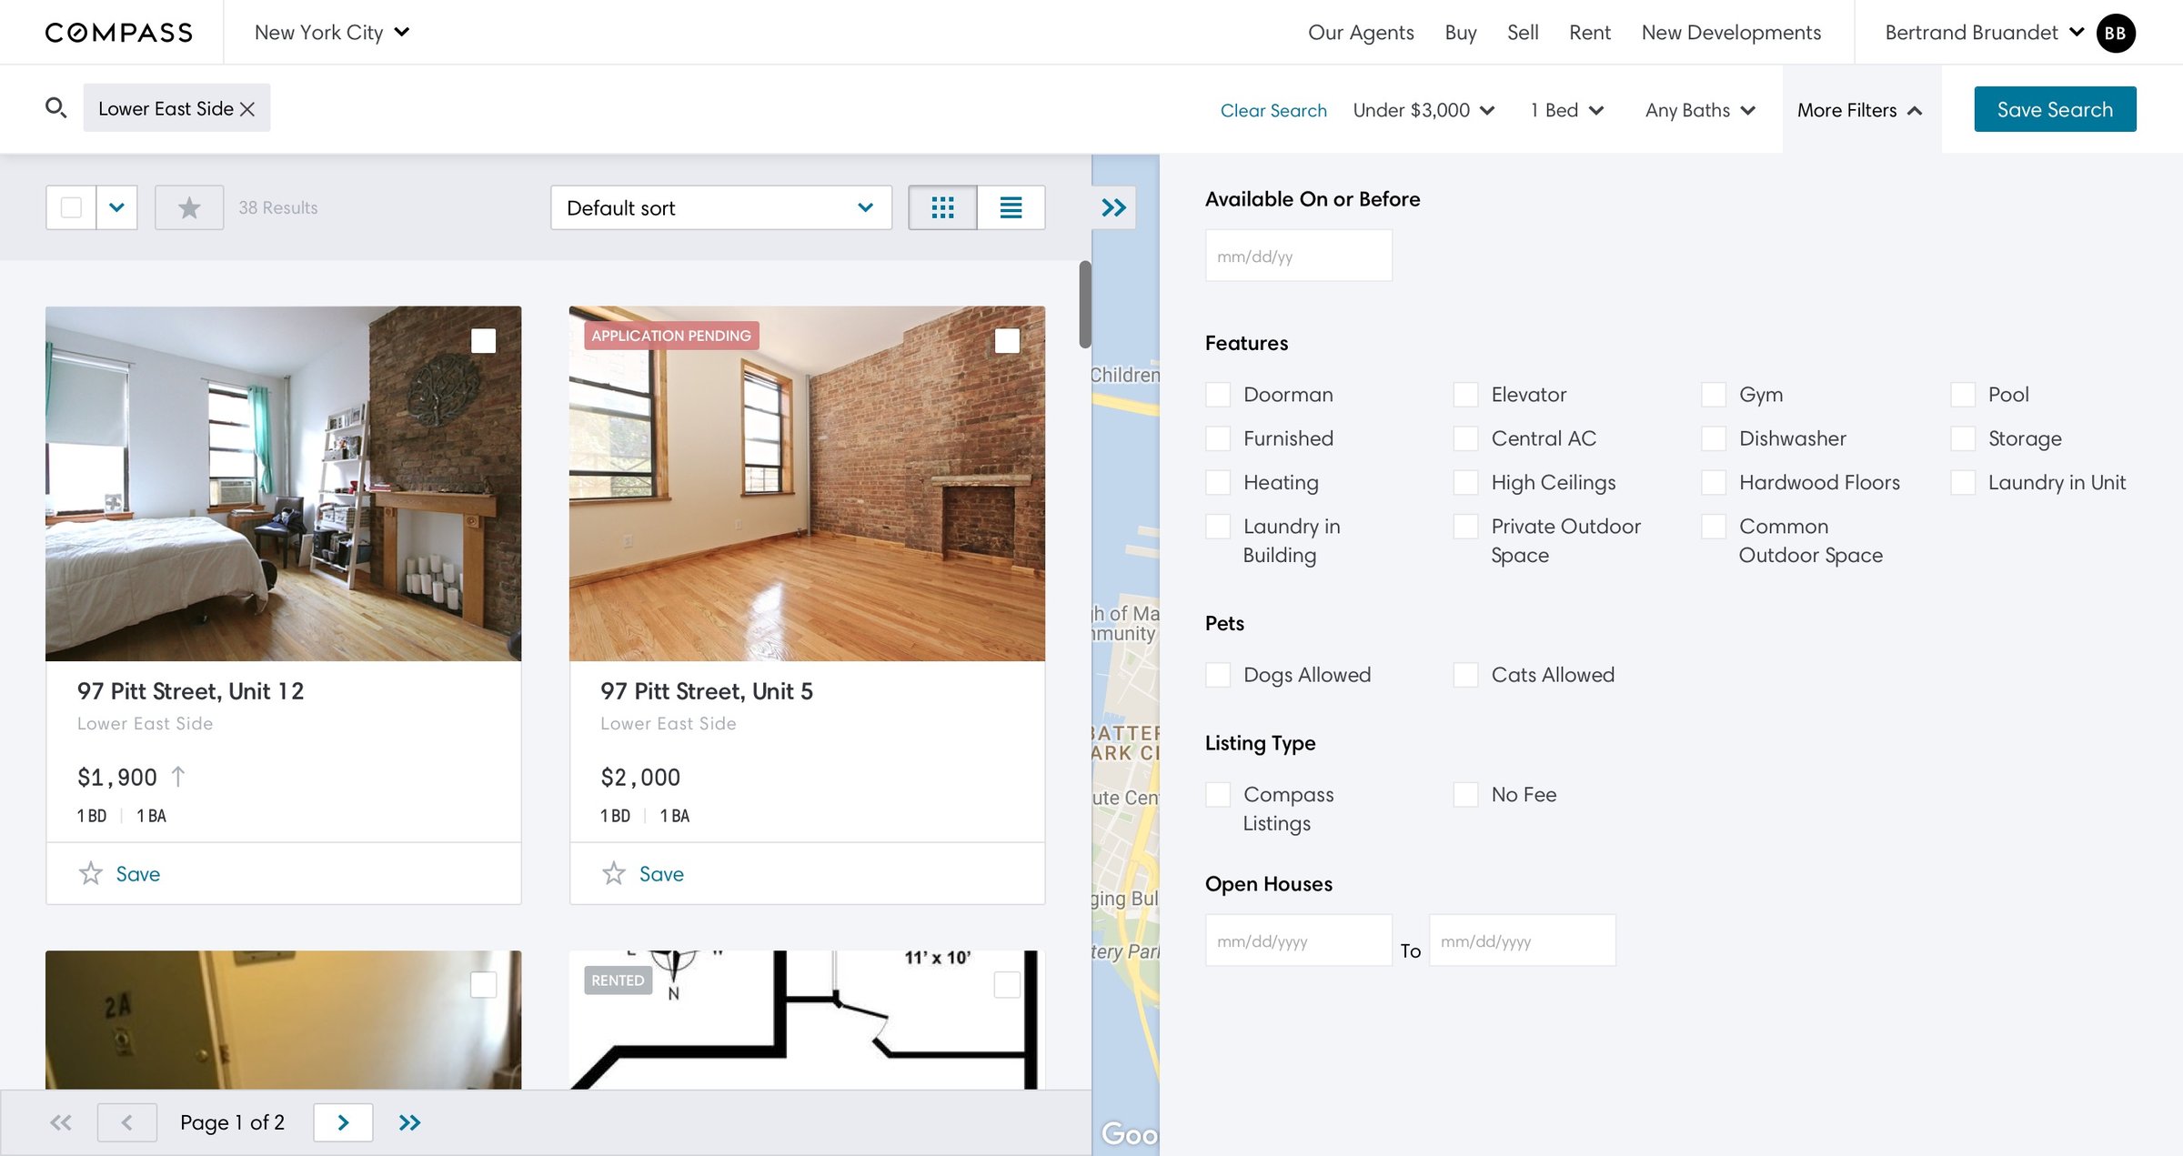Viewport: 2183px width, 1156px height.
Task: Click the saved-favorites star button in toolbar
Action: 189,207
